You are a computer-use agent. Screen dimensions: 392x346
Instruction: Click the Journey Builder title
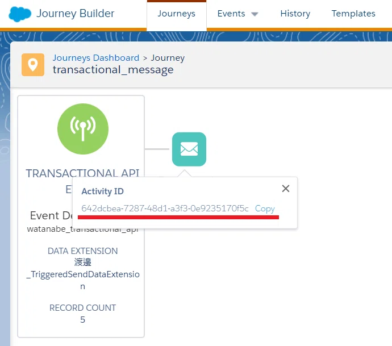point(75,14)
